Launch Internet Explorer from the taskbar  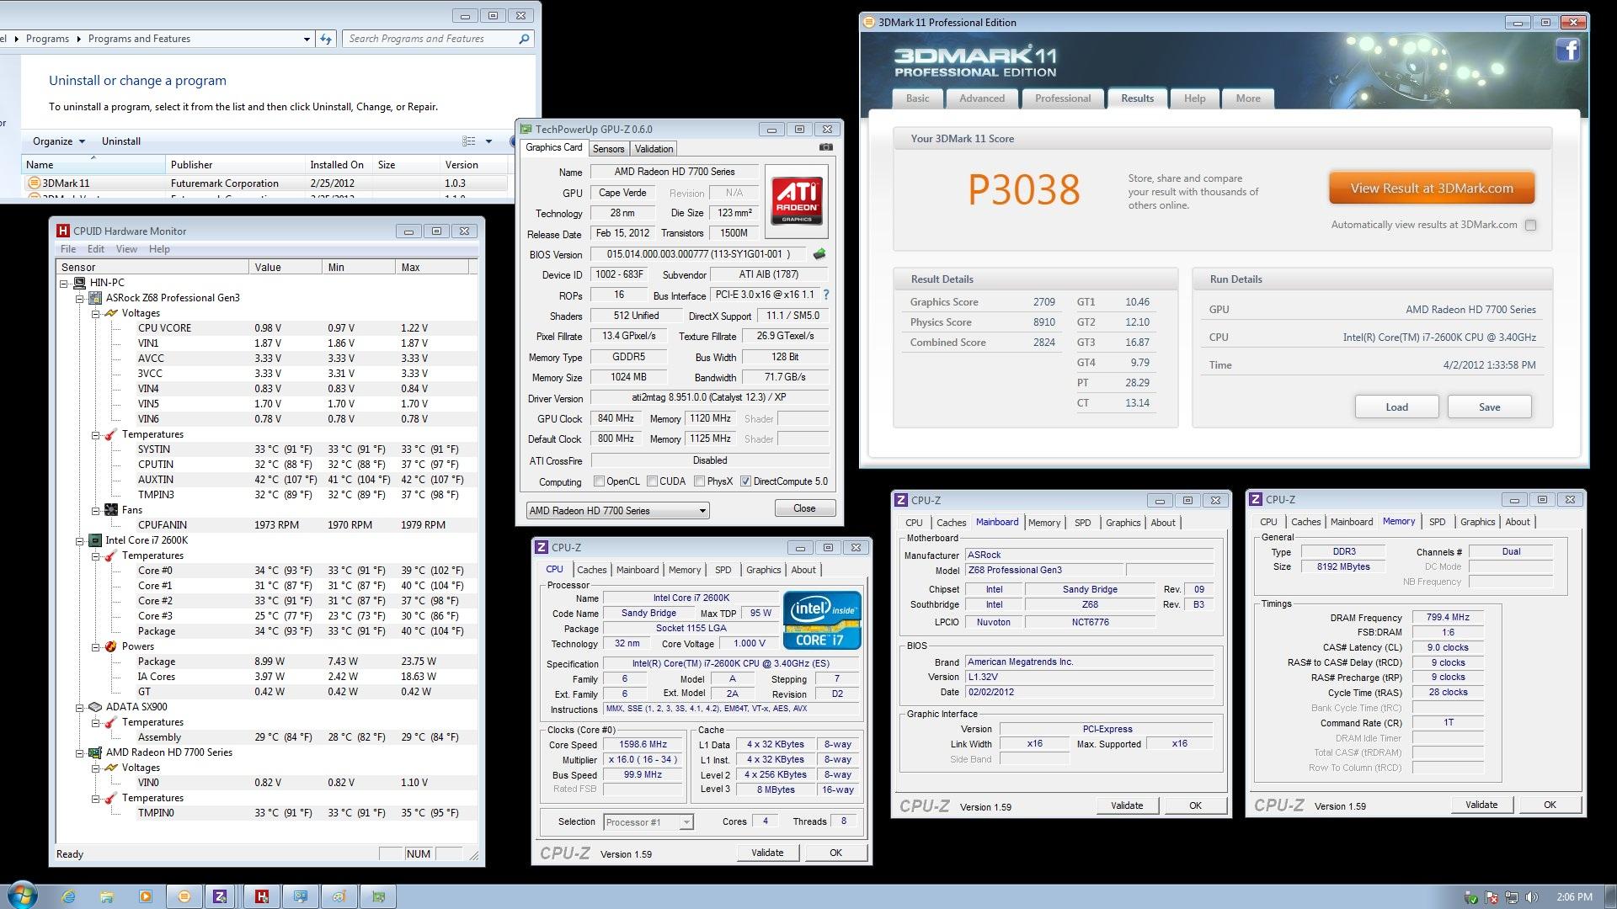tap(68, 896)
